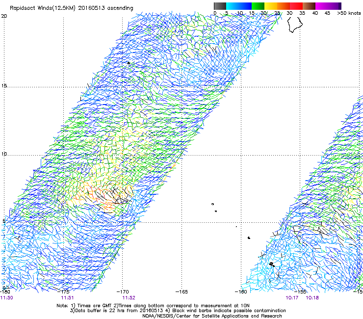Click the longitude "-155" axis label
The image size is (363, 319).
pos(300,292)
